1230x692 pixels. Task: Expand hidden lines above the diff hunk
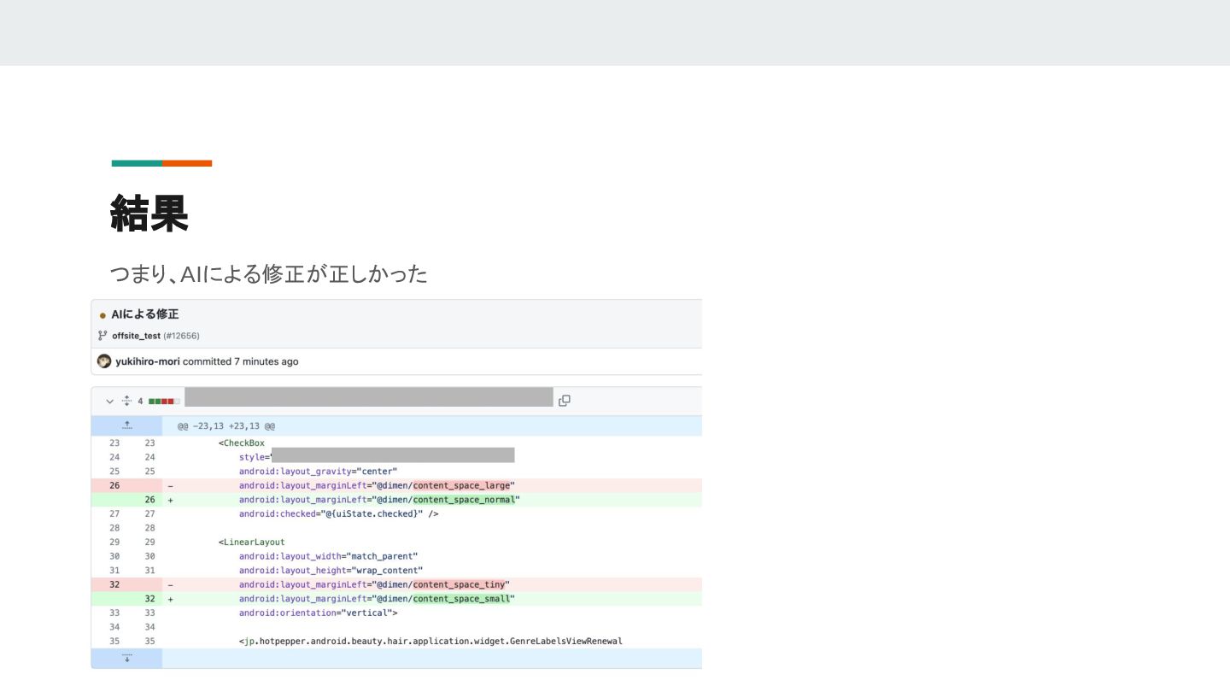click(x=126, y=425)
